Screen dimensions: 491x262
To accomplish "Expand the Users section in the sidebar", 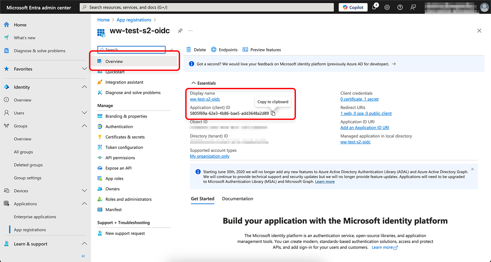I will (x=84, y=113).
